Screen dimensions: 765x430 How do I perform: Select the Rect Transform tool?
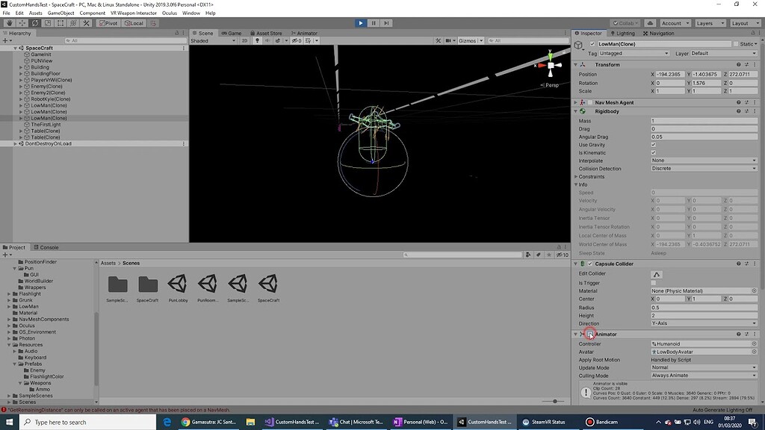tap(59, 23)
